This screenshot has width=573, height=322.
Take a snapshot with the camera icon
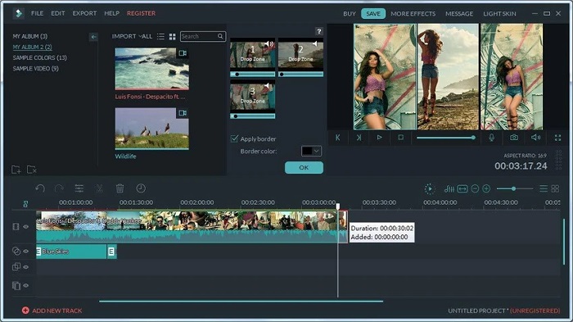(514, 138)
